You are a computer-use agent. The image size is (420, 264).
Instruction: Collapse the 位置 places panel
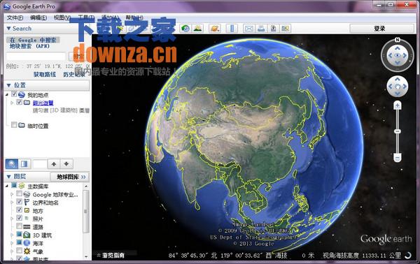click(x=8, y=85)
